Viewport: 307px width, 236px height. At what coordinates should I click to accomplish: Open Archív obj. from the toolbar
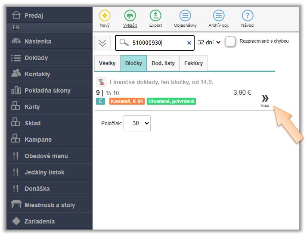point(219,16)
